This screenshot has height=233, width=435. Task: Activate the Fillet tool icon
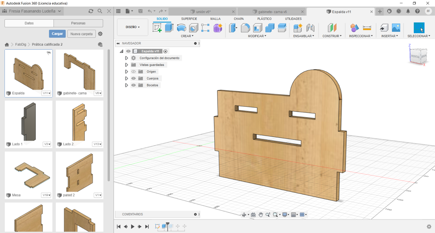point(245,28)
